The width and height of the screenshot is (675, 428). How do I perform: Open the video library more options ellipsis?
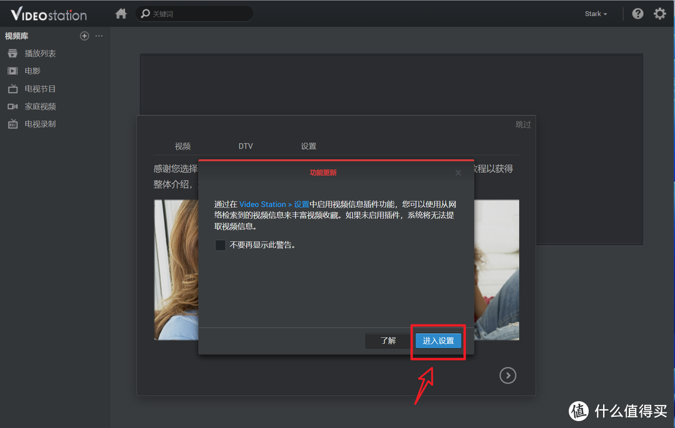99,36
